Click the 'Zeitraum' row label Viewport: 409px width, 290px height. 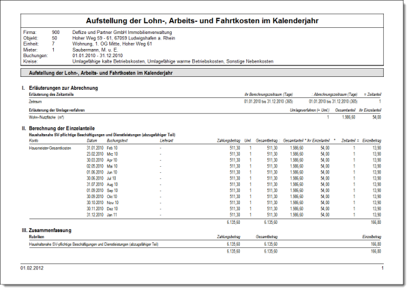coord(35,101)
